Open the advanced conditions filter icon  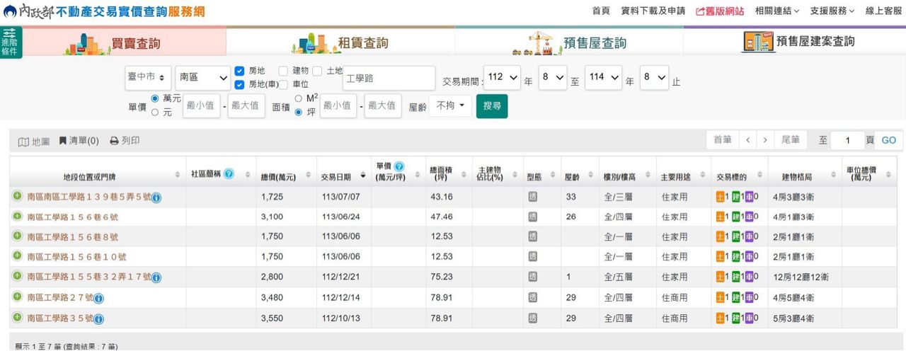pos(11,42)
